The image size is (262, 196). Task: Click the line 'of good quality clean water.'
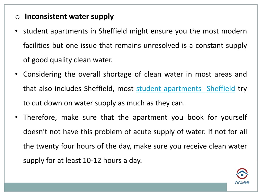68,60
